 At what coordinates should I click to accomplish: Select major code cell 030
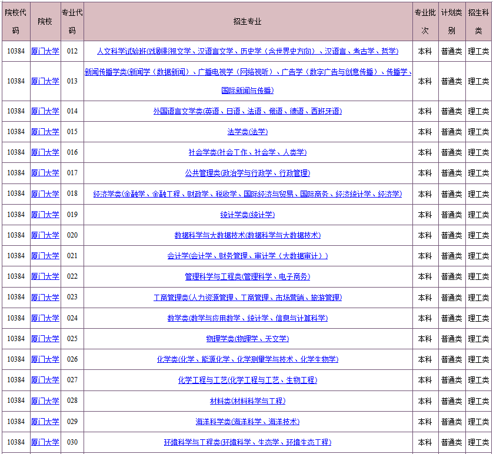tap(72, 442)
